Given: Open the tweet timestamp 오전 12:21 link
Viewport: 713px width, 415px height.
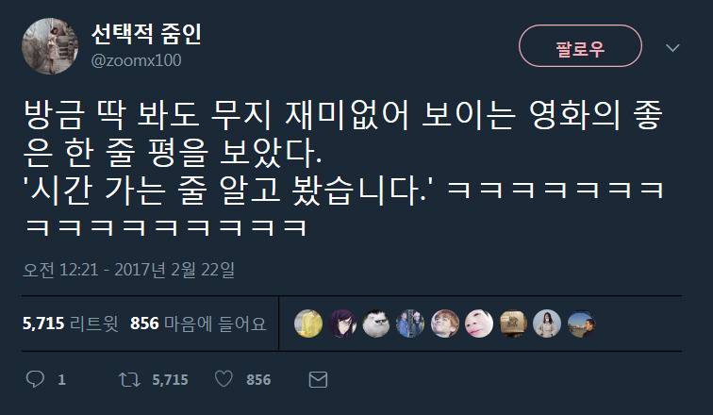Looking at the screenshot, I should pos(128,270).
